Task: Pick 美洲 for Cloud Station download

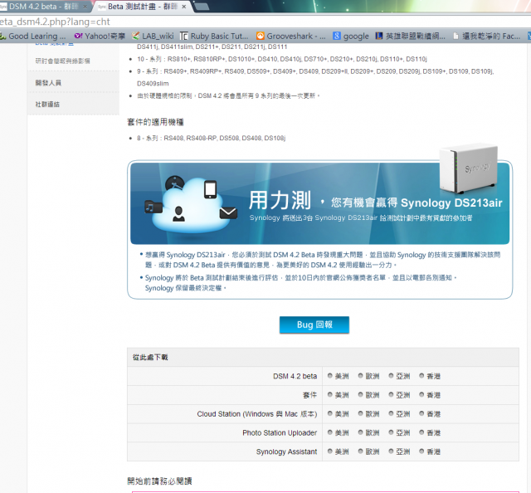Action: [330, 413]
